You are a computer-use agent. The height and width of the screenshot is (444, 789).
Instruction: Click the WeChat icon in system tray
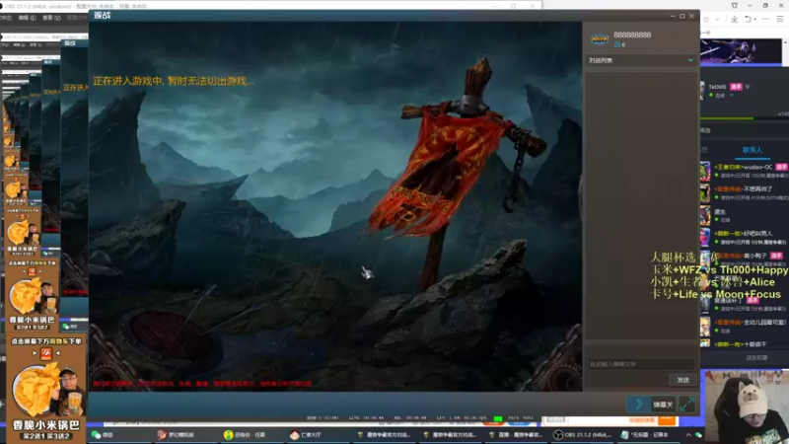point(698,435)
